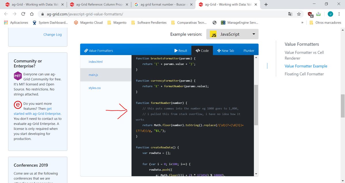Select the Code tab
The width and height of the screenshot is (345, 183).
(202, 50)
